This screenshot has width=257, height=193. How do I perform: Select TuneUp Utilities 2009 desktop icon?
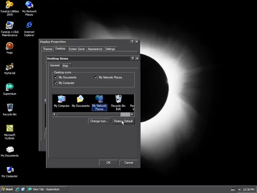[10, 8]
